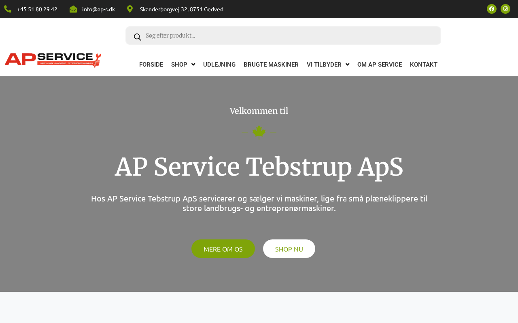Screen dimensions: 518x323
Task: Click the info@ap-s.dk email link
Action: [x=98, y=9]
